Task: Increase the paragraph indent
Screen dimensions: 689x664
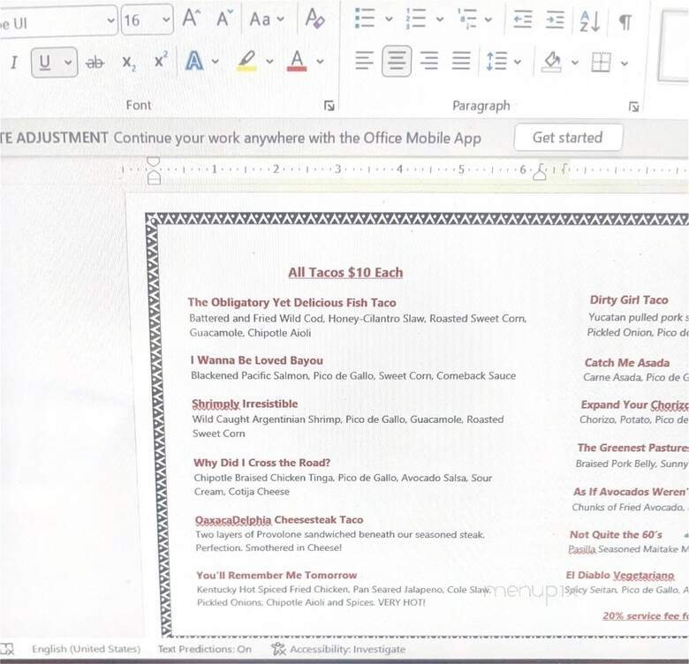Action: [x=555, y=19]
